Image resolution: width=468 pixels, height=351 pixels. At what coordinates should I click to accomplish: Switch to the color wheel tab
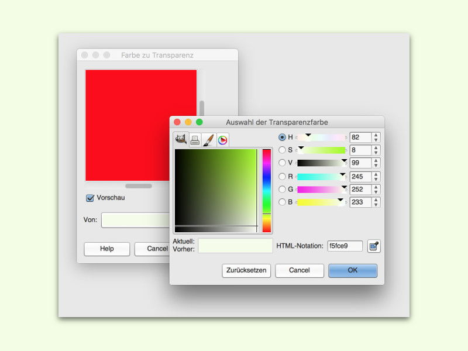[222, 140]
